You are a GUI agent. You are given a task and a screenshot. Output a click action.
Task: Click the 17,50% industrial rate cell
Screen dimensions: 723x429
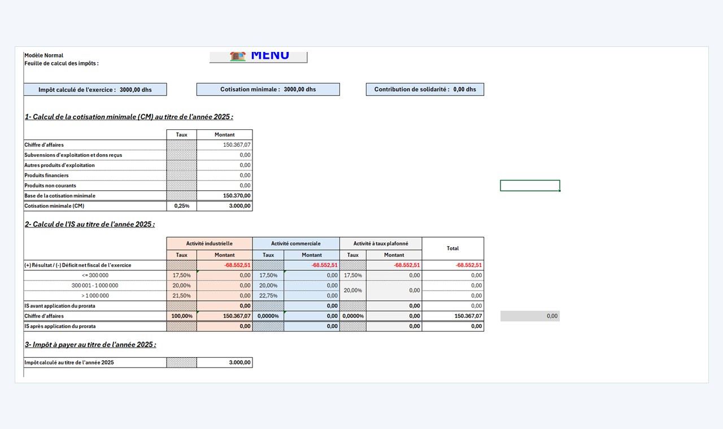[x=182, y=275]
